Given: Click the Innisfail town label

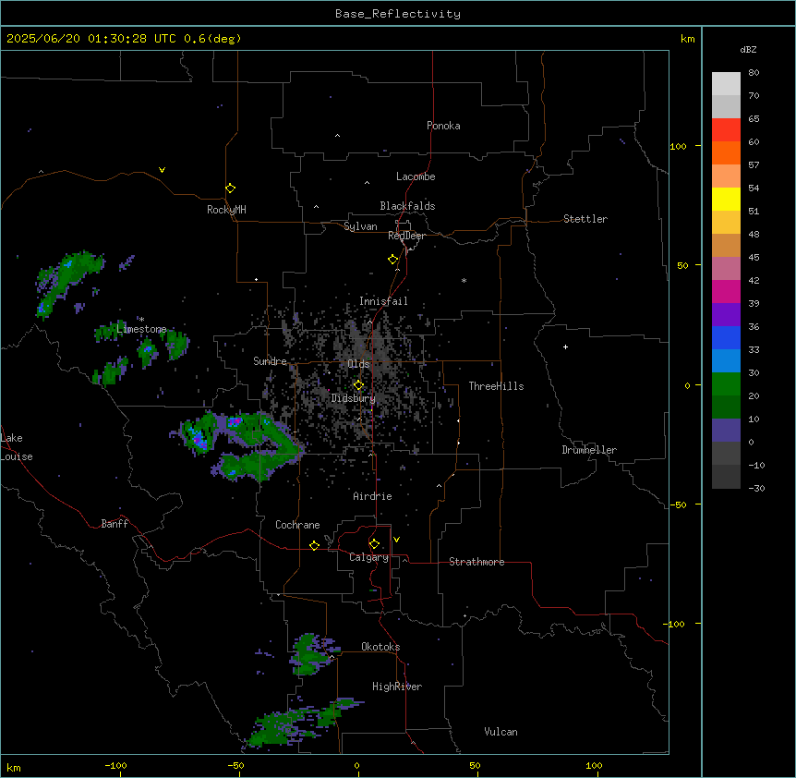Looking at the screenshot, I should 383,301.
